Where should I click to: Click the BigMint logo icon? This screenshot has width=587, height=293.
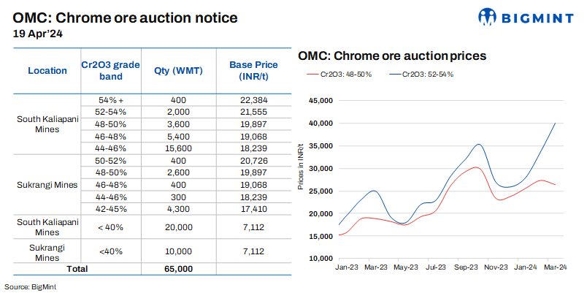click(x=488, y=18)
